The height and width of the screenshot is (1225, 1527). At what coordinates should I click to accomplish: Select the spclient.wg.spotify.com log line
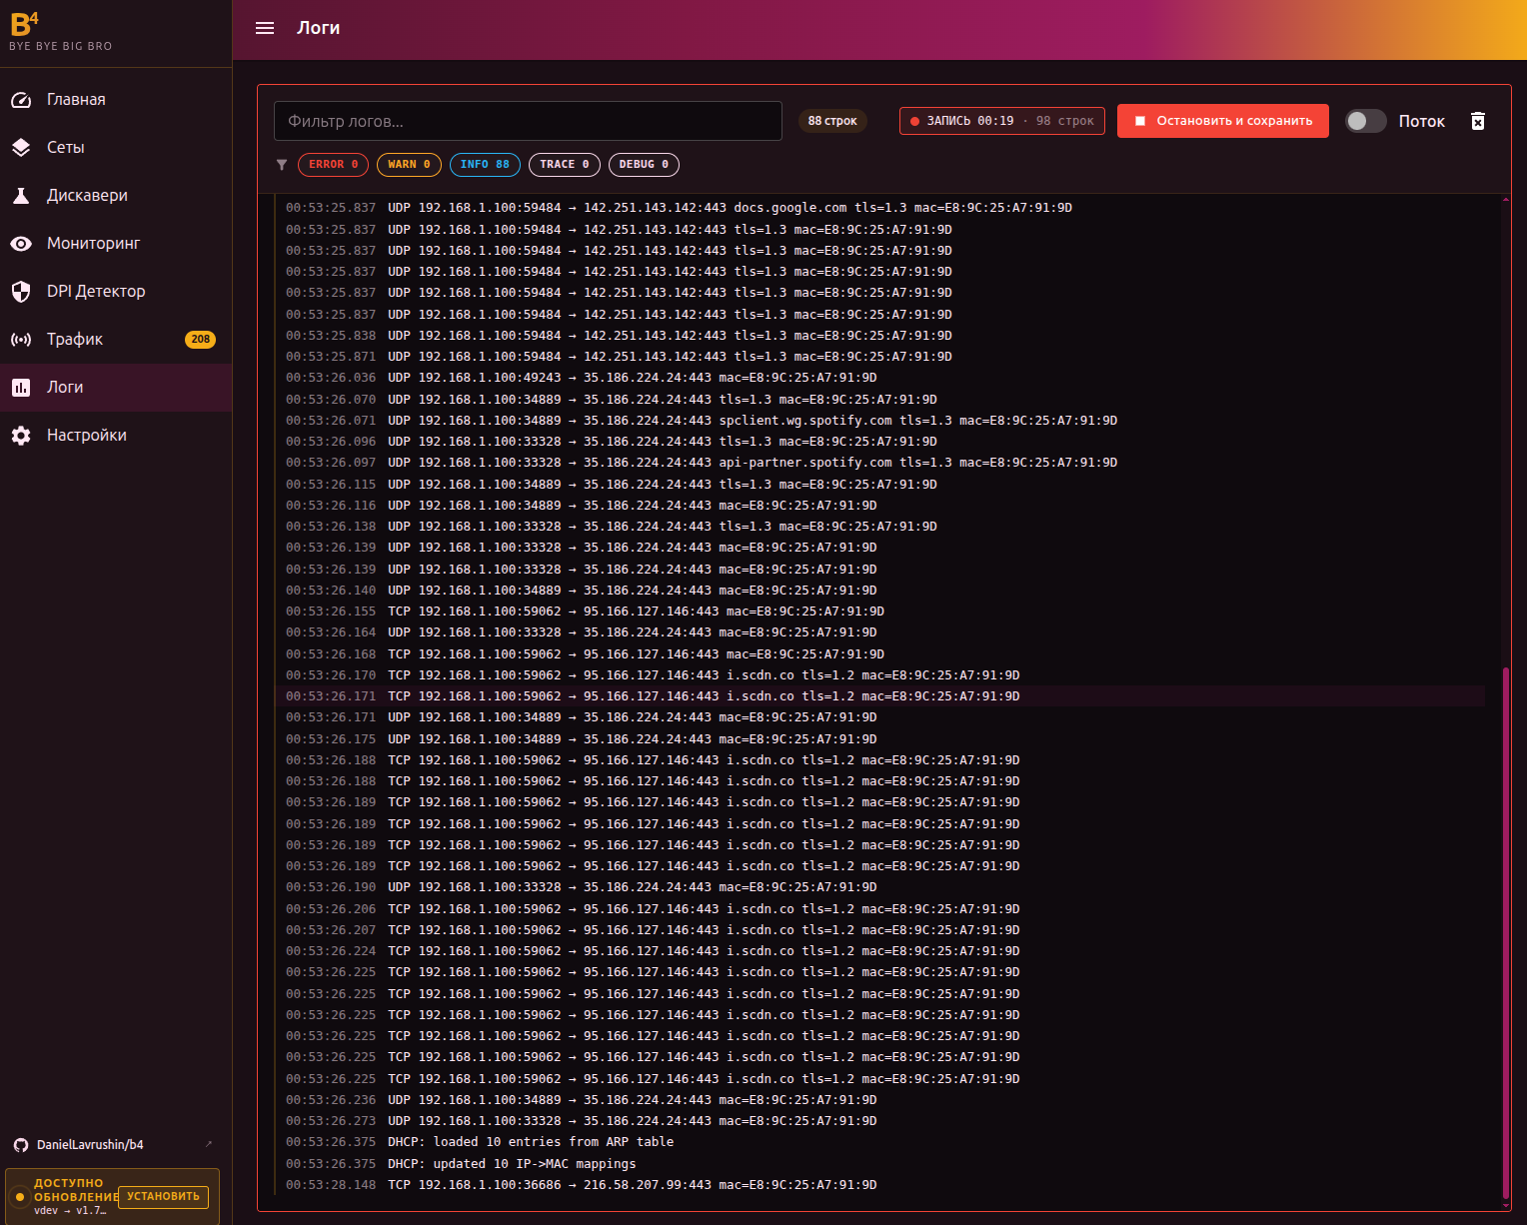coord(879,421)
